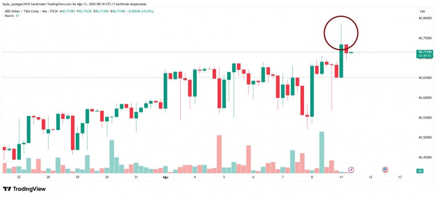Click the 40,50000 price axis label
Viewport: 437px width, 197px height.
(424, 137)
